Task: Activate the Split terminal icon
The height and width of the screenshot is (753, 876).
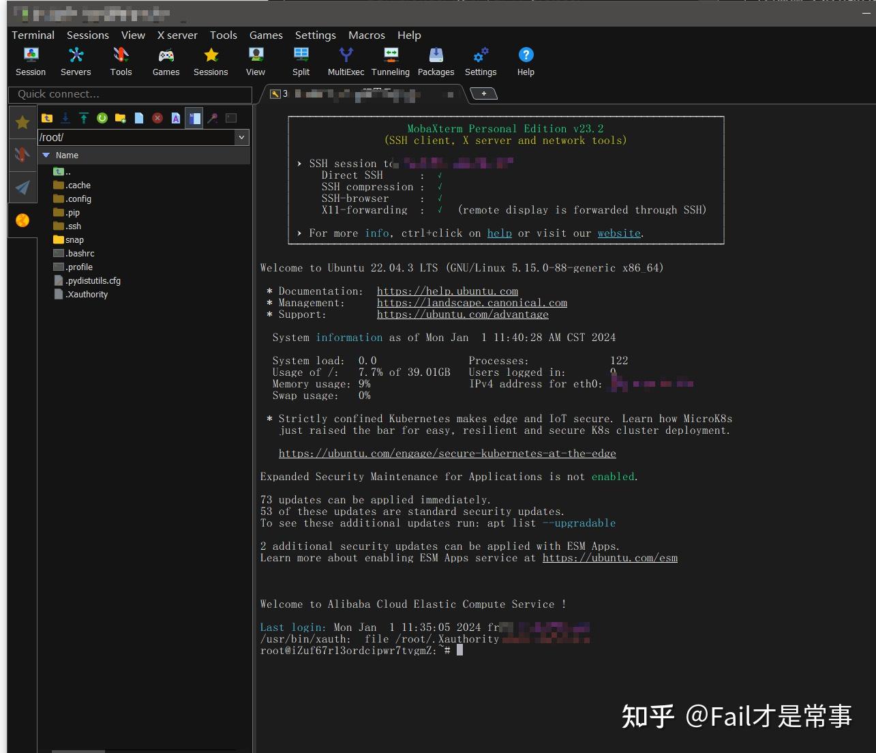Action: [x=301, y=61]
